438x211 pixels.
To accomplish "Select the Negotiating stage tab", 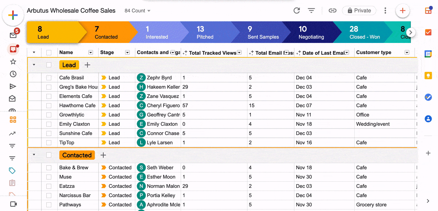I will click(311, 32).
